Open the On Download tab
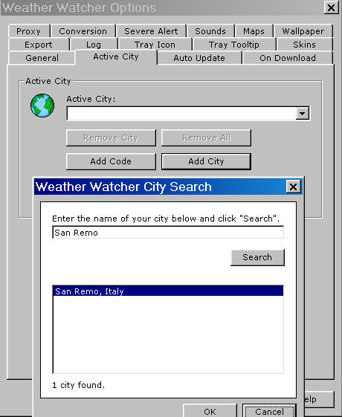The image size is (342, 417). pyautogui.click(x=288, y=58)
